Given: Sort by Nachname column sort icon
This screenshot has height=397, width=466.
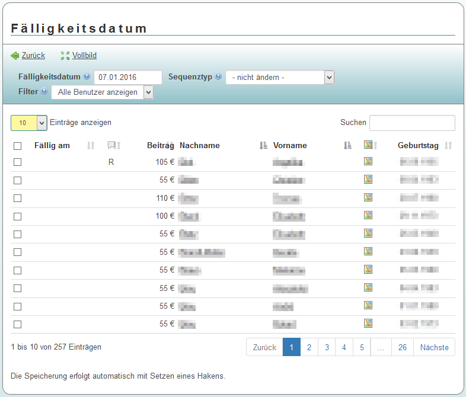Looking at the screenshot, I should (x=263, y=146).
